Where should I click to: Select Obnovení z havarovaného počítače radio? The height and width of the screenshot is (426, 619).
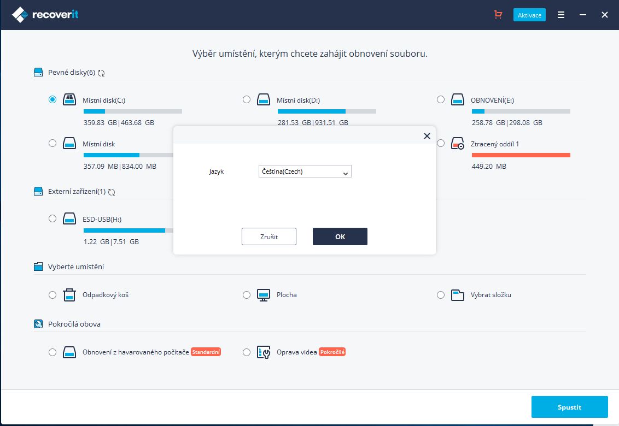coord(52,352)
